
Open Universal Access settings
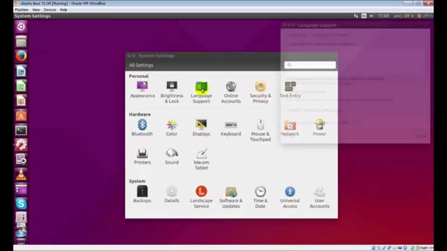[290, 197]
